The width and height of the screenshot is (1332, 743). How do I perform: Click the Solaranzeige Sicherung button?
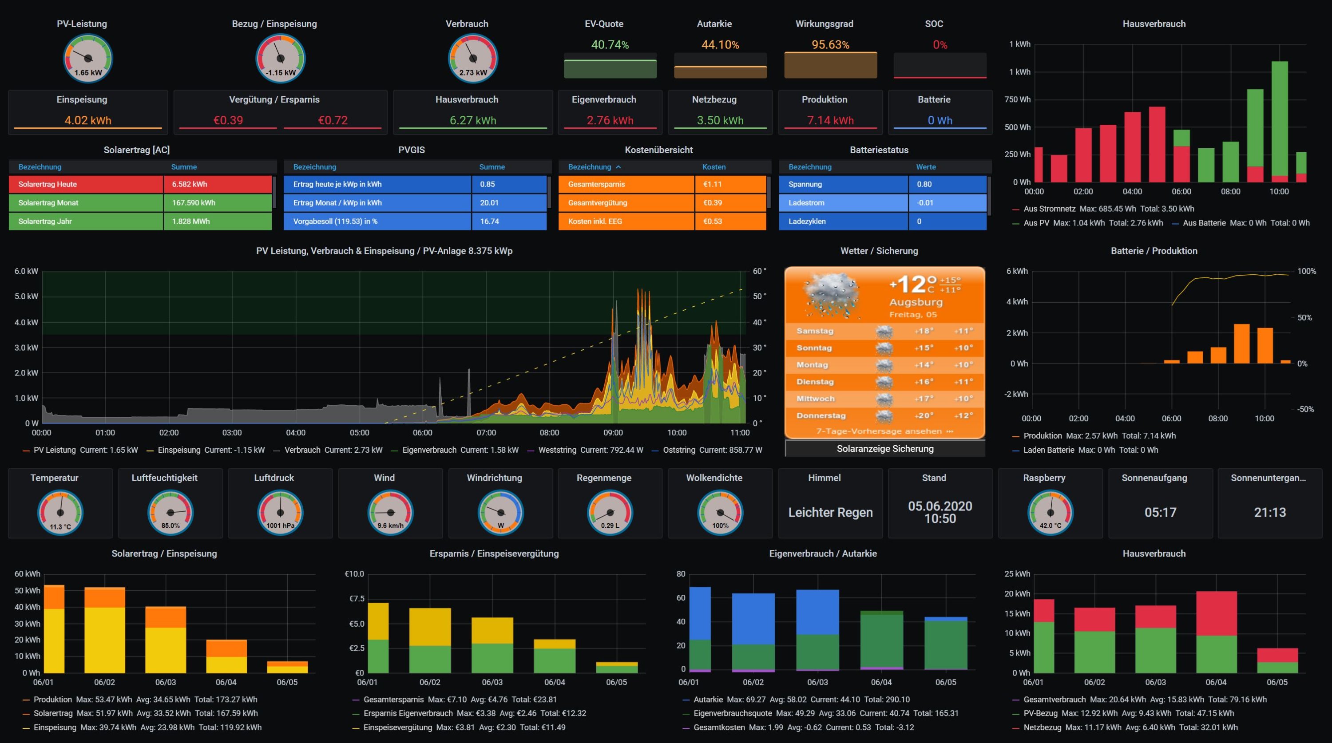click(x=885, y=449)
